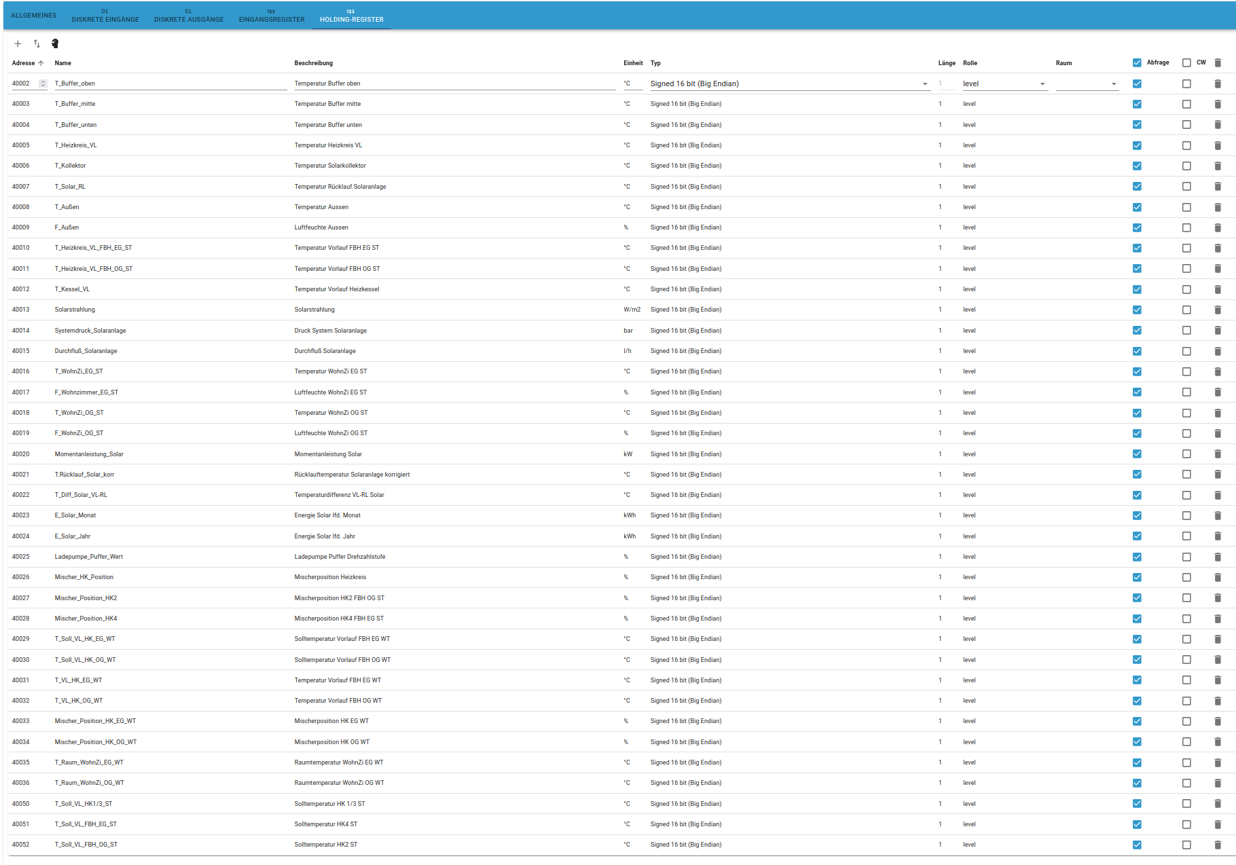Screen dimensions: 1236x865
Task: Delete the 40005 T_Heizkreis_VL row
Action: click(1218, 145)
